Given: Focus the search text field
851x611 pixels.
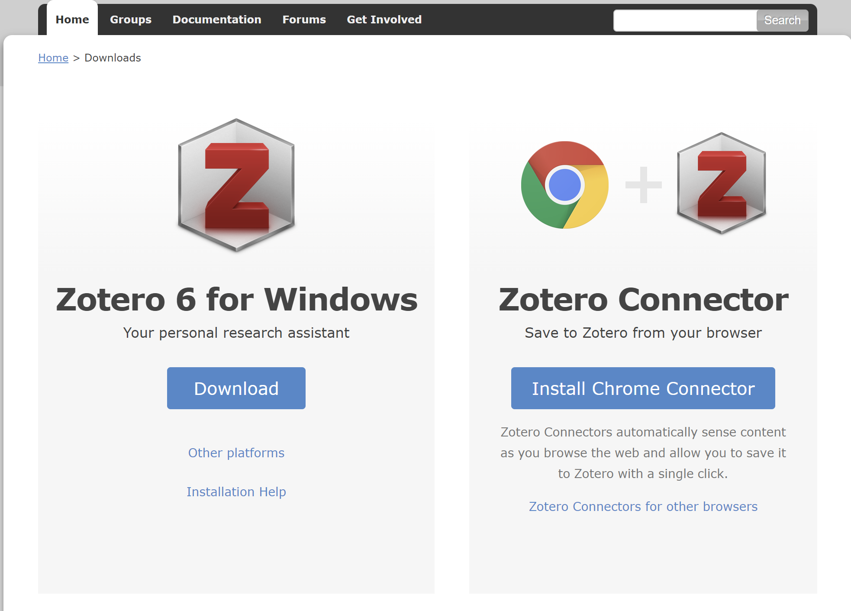Looking at the screenshot, I should [x=685, y=20].
